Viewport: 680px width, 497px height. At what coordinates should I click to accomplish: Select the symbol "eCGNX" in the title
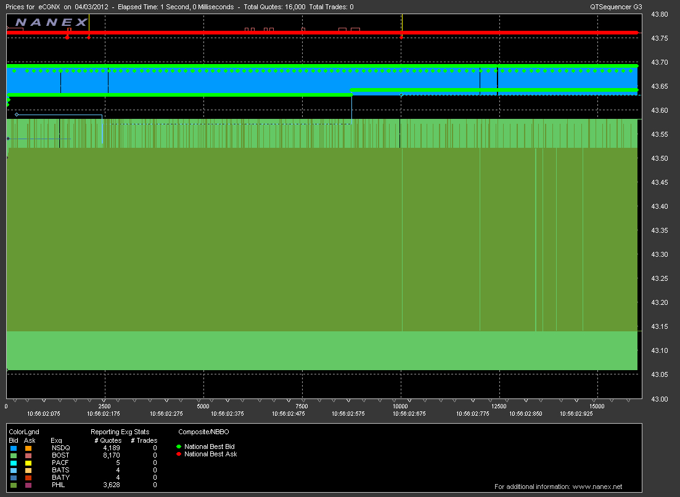[49, 7]
